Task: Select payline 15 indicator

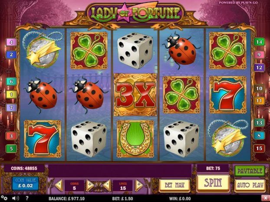Action: coord(259,148)
